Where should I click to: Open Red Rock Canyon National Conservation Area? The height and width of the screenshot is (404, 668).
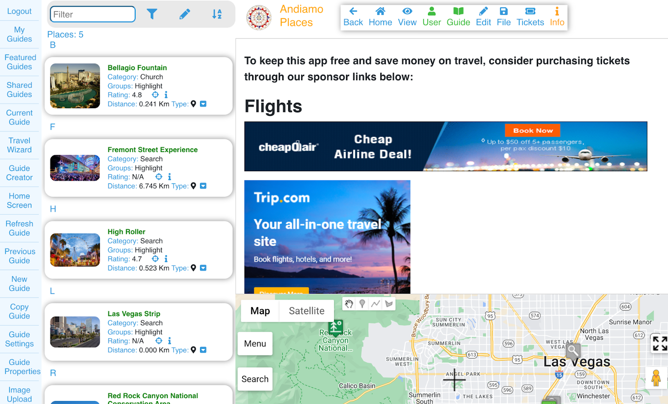point(153,398)
